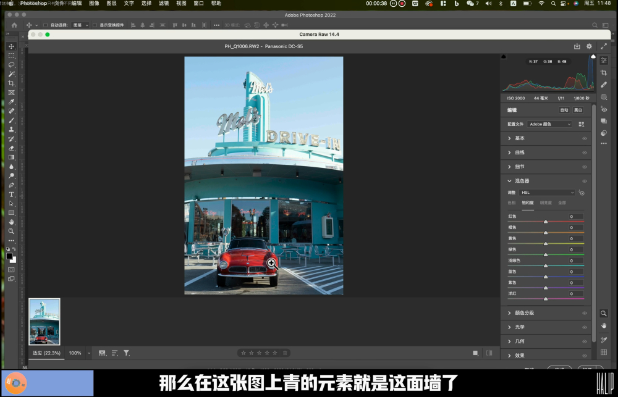Collapse the 混色器 panel
The image size is (618, 397).
(509, 181)
